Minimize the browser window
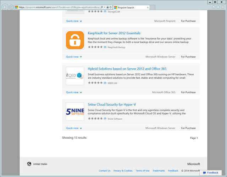This screenshot has height=177, width=227. pyautogui.click(x=210, y=2)
